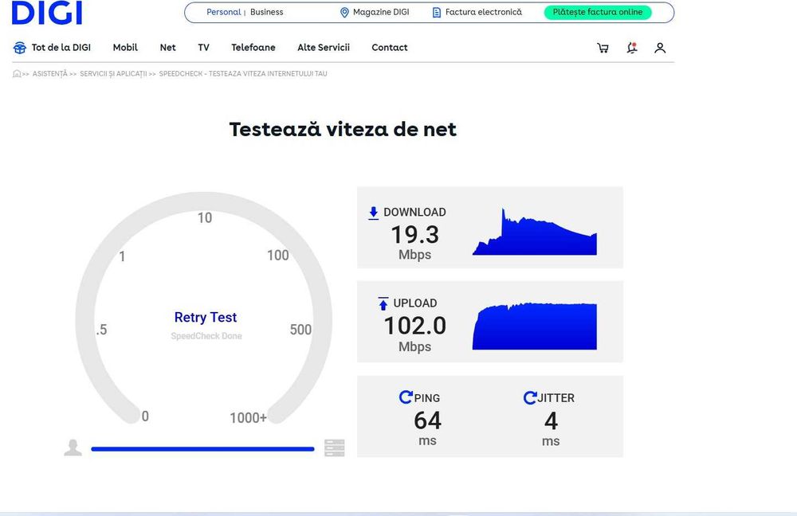Viewport: 797px width, 516px height.
Task: Open the Mobil menu item
Action: click(x=125, y=48)
